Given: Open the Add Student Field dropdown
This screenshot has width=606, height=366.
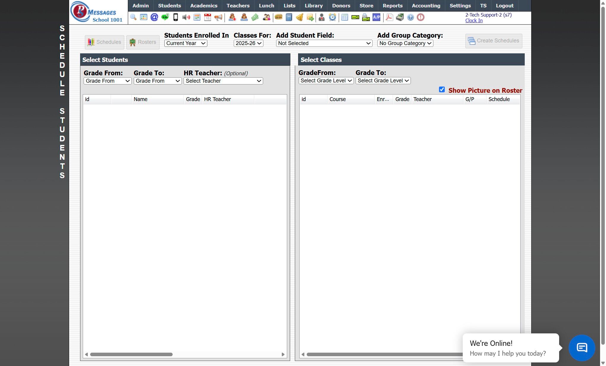Looking at the screenshot, I should click(x=324, y=43).
